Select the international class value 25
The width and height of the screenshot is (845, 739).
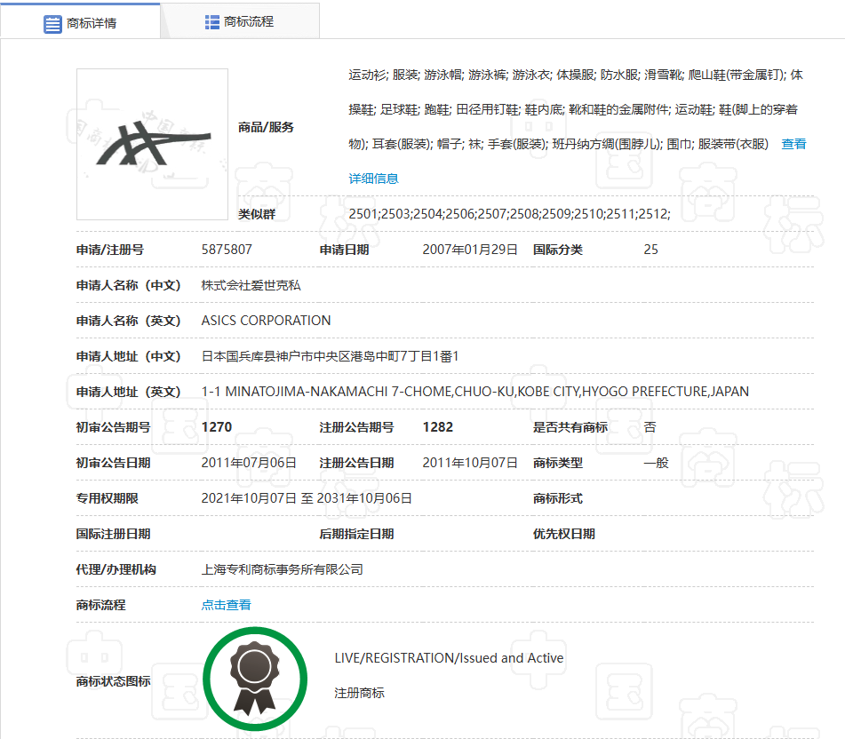[650, 250]
